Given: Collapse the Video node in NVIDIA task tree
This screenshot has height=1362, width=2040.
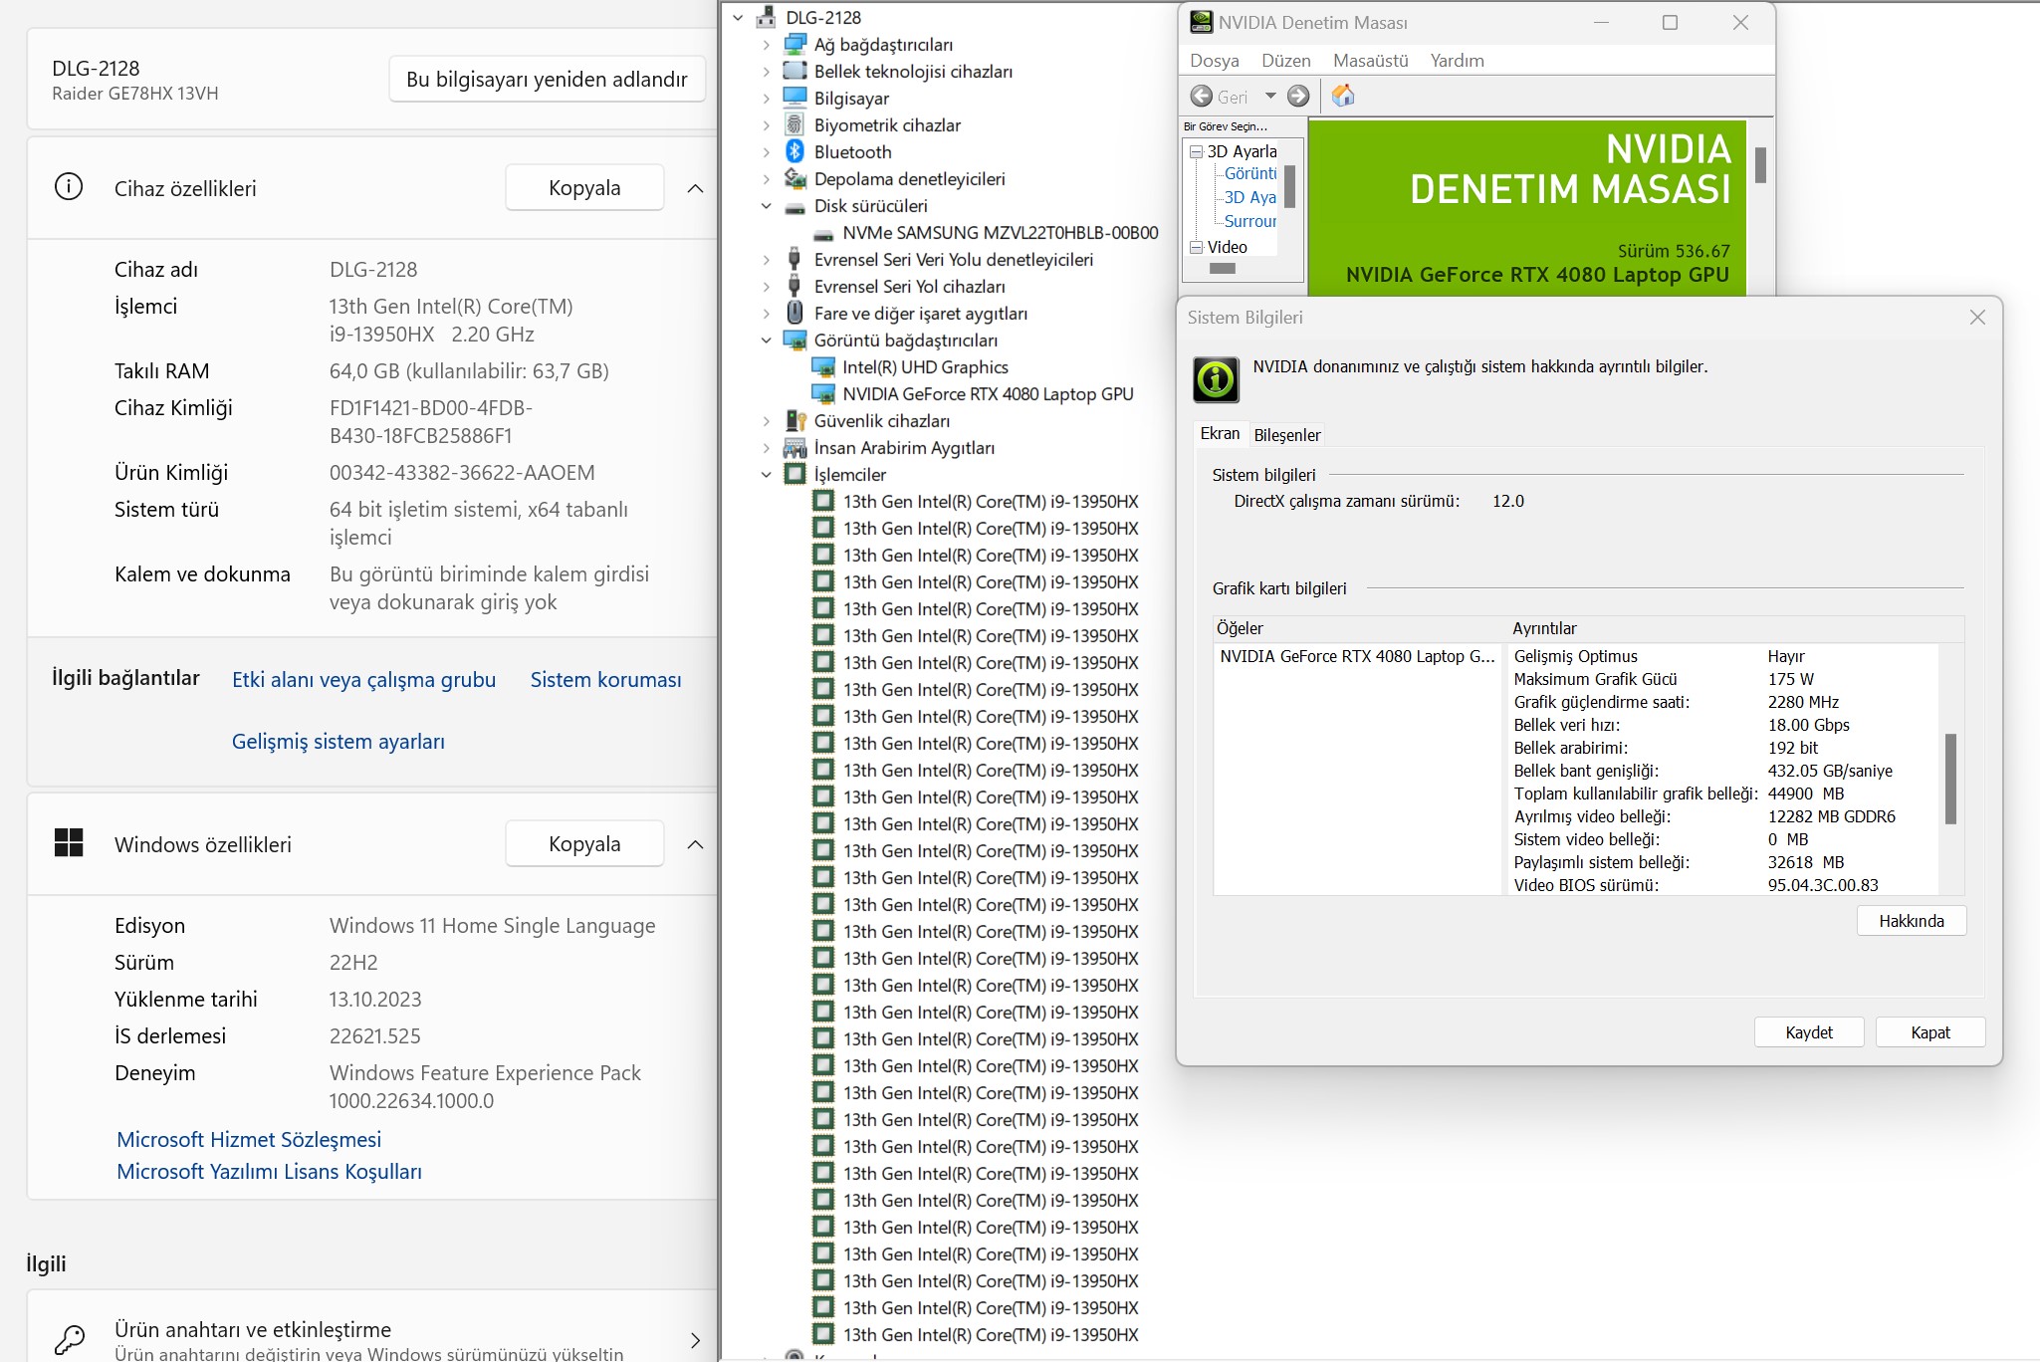Looking at the screenshot, I should click(1197, 246).
